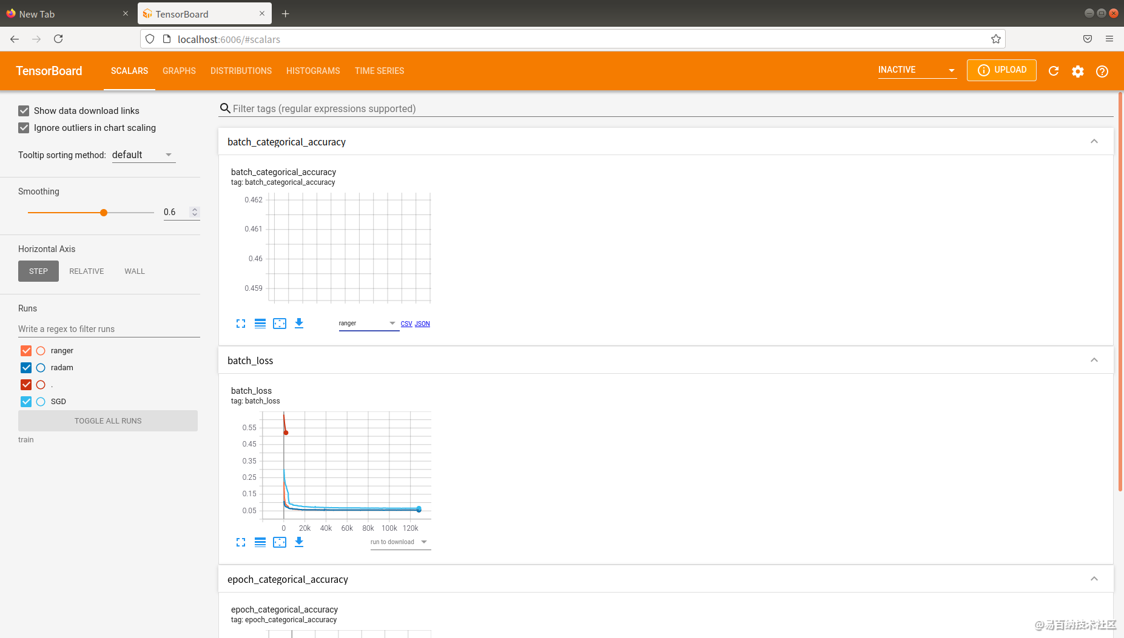Download batch_categorical_accuracy chart as SVG
This screenshot has height=638, width=1124.
[299, 324]
